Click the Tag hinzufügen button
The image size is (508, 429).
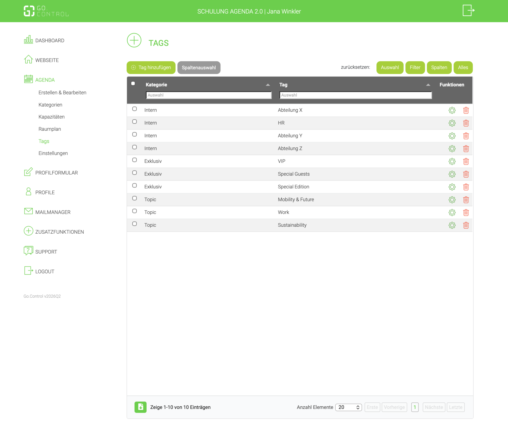151,68
